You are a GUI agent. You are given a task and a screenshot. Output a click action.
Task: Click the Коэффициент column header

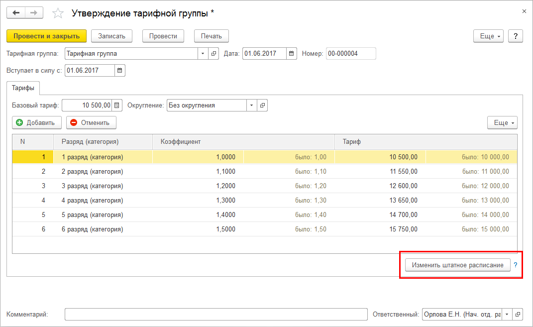(243, 142)
